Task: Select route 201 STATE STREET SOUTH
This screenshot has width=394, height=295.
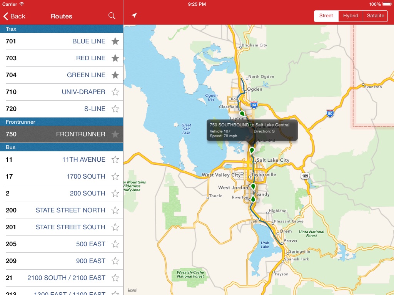Action: [x=62, y=227]
